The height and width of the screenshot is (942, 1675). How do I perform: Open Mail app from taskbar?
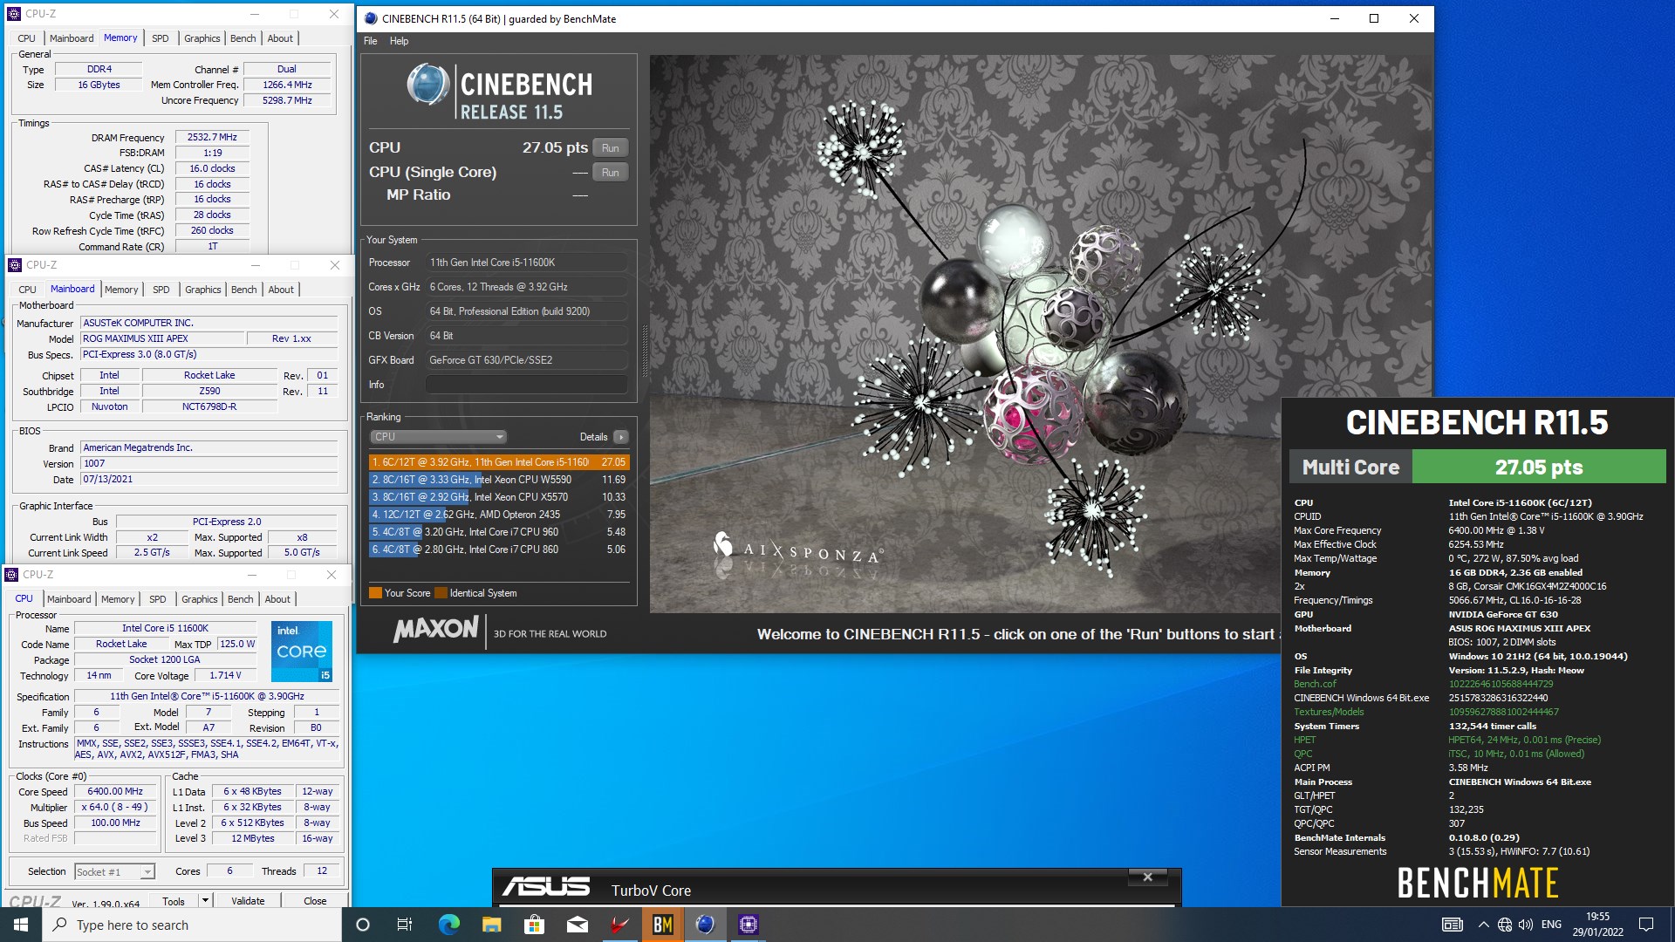point(577,925)
